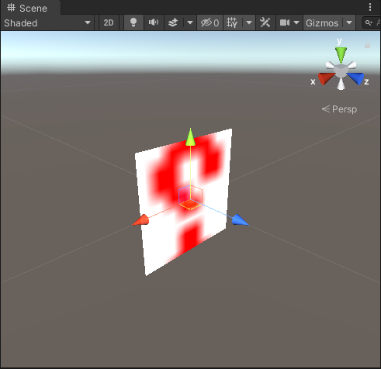Switch projection by clicking Persp label

339,109
